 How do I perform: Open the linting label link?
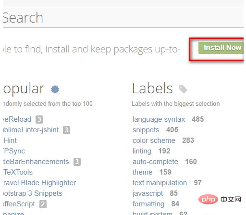click(142, 151)
